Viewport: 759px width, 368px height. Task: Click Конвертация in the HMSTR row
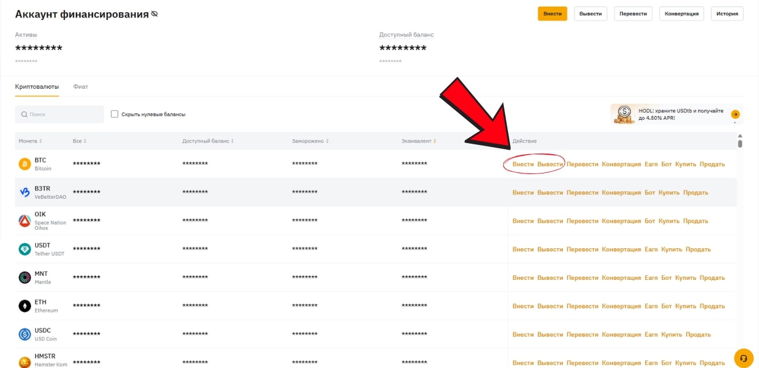pyautogui.click(x=621, y=363)
